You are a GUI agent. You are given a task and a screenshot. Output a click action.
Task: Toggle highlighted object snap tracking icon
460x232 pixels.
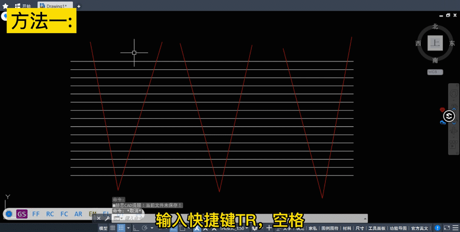click(173, 228)
